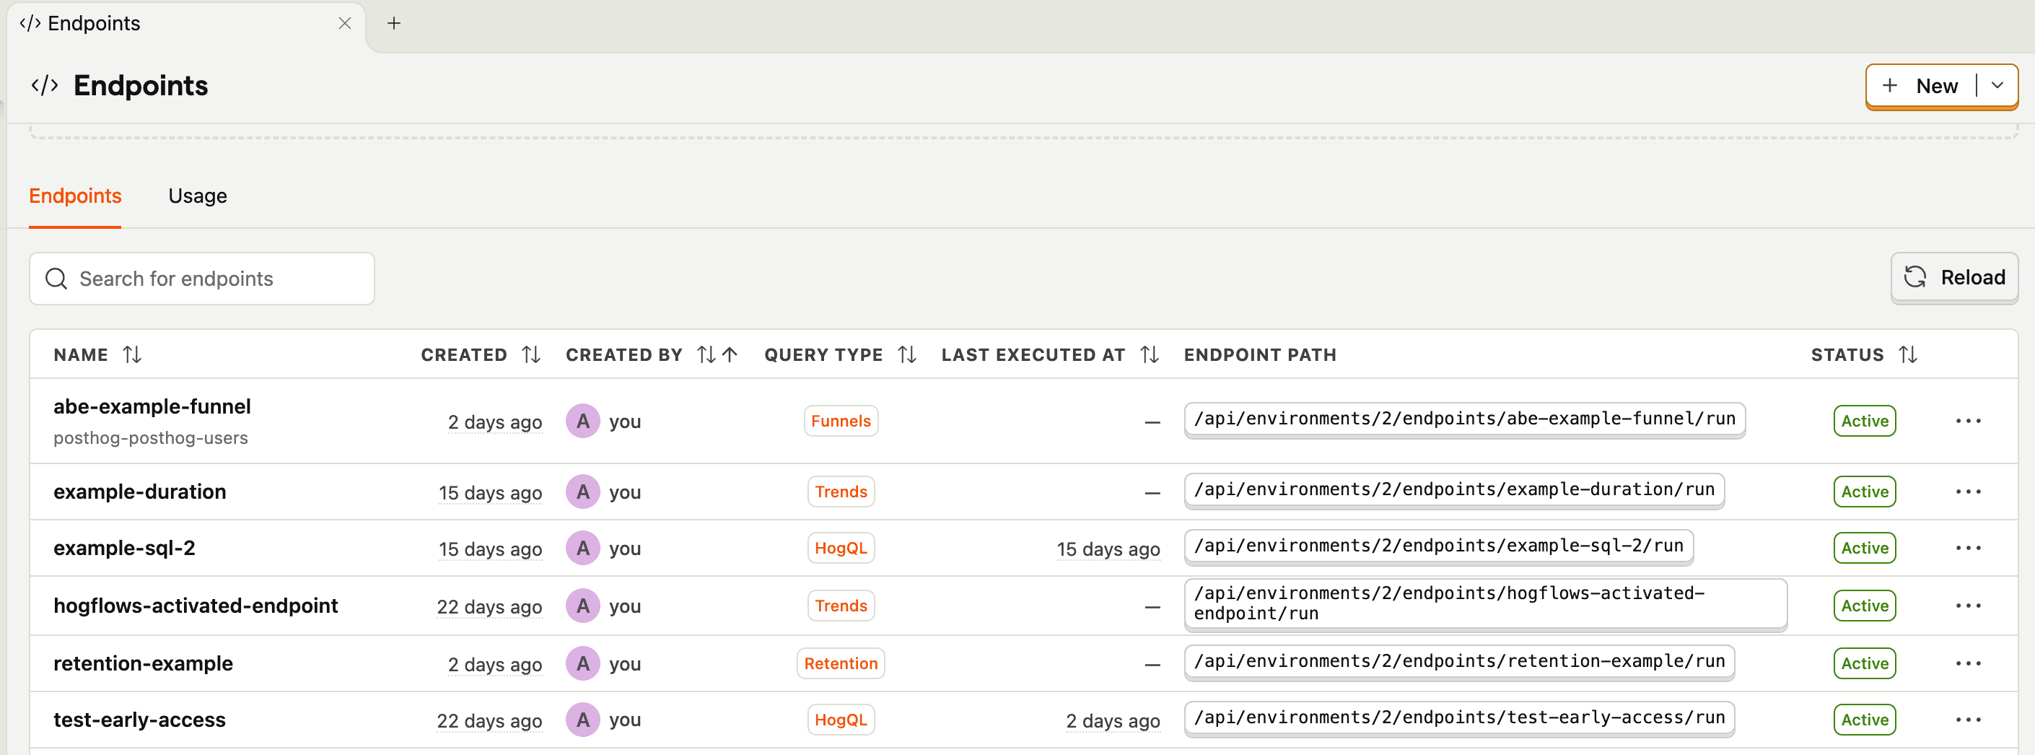Click the Reload refresh icon
This screenshot has width=2035, height=755.
tap(1917, 277)
